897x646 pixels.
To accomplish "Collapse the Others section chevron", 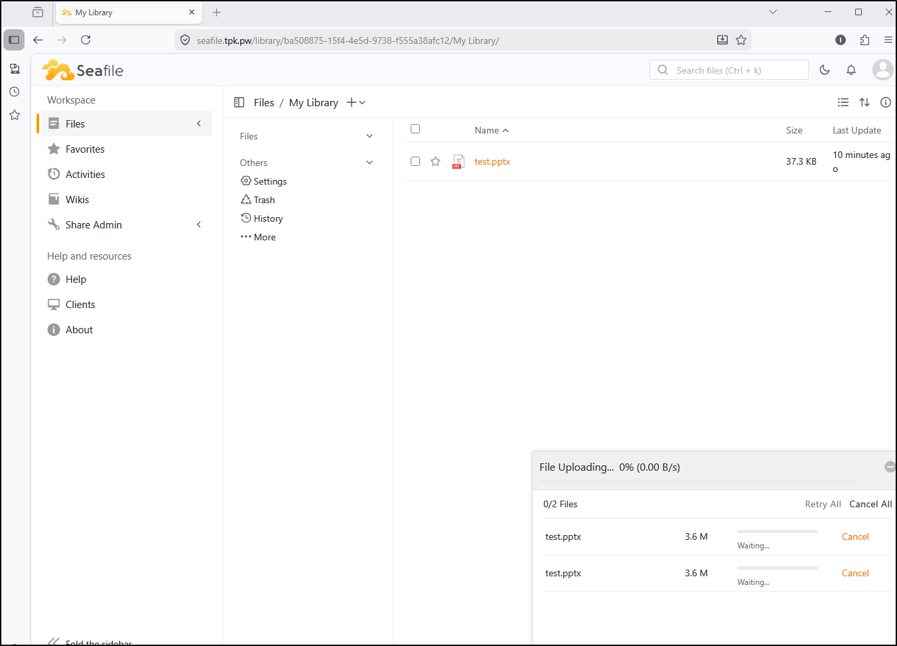I will click(x=370, y=163).
